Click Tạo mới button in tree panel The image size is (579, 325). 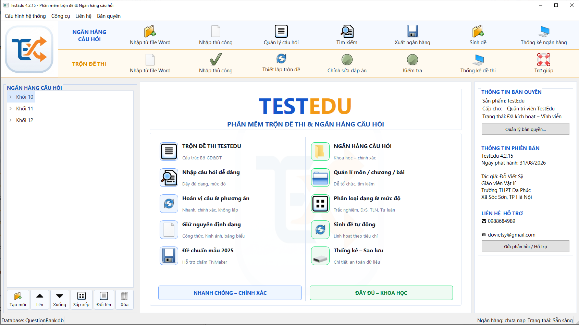pos(18,300)
